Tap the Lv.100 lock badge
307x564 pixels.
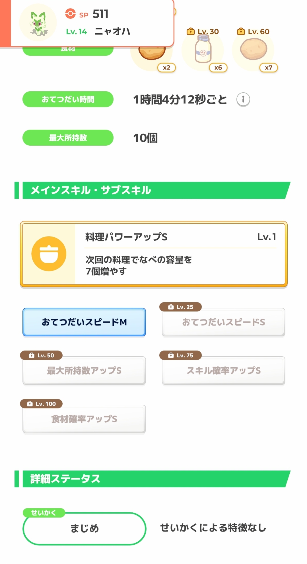[41, 404]
